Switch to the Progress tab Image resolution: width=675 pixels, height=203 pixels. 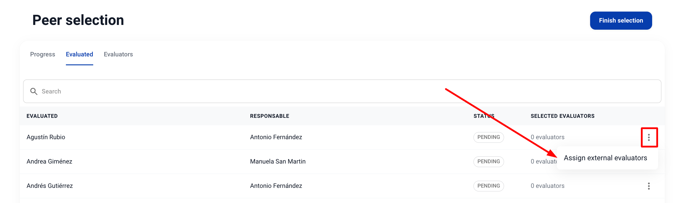point(42,54)
